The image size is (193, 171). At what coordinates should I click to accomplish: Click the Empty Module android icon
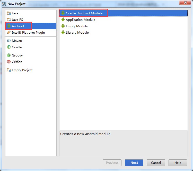(63, 26)
